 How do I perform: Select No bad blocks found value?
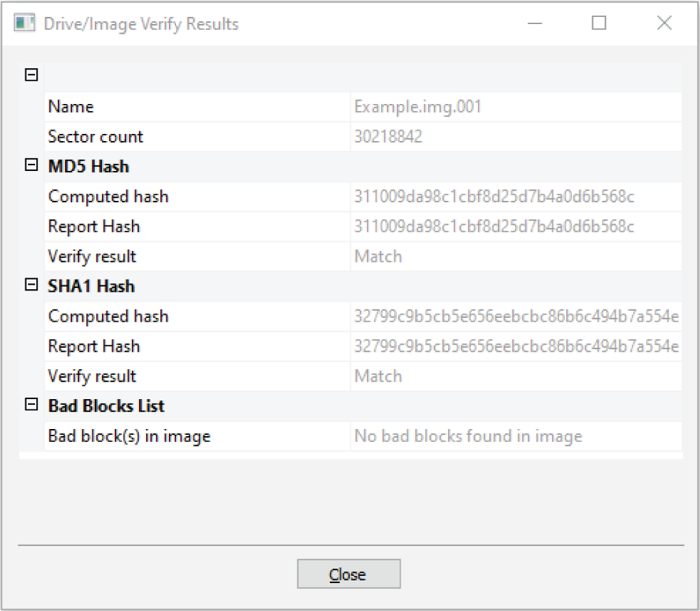[x=468, y=436]
